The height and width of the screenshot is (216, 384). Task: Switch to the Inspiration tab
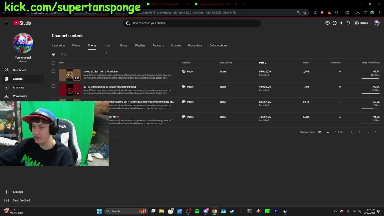pyautogui.click(x=58, y=45)
